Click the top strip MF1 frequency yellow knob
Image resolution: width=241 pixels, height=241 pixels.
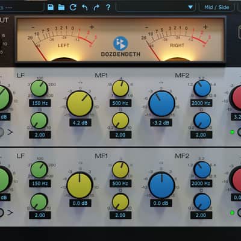tap(120, 89)
